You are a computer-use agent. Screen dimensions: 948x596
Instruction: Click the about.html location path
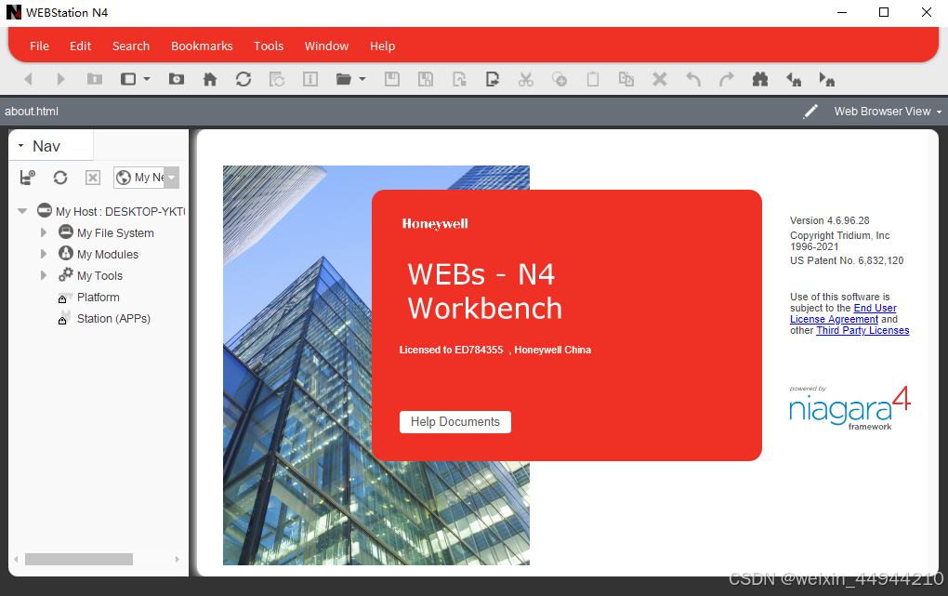coord(32,112)
